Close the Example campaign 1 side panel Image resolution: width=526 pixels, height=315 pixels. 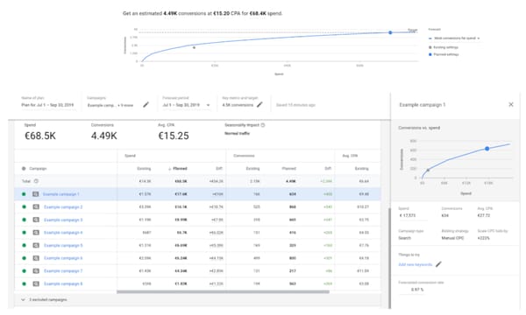click(x=511, y=104)
